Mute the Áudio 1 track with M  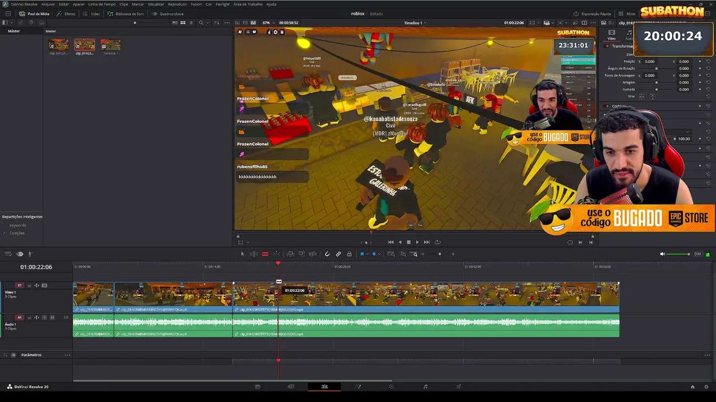(x=52, y=317)
